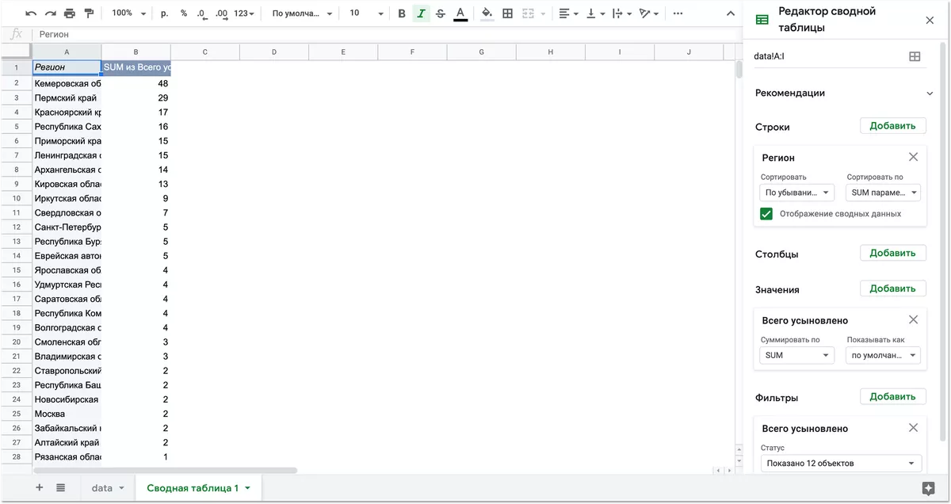Activate the paint format tool

[x=88, y=13]
